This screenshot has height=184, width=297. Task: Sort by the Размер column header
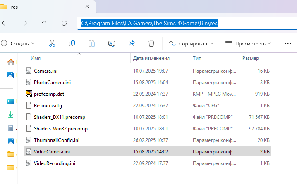[x=251, y=58]
